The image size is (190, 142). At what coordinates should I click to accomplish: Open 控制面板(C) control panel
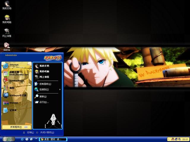[x=47, y=84]
